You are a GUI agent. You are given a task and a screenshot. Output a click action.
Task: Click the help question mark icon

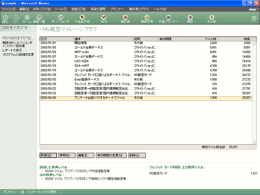click(254, 19)
